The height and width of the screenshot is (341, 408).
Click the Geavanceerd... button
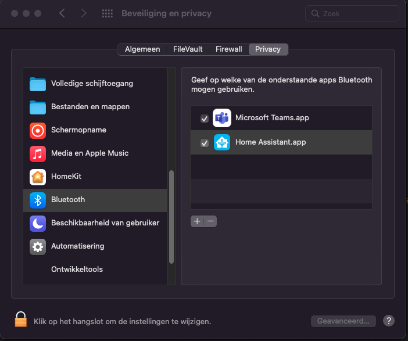(343, 321)
